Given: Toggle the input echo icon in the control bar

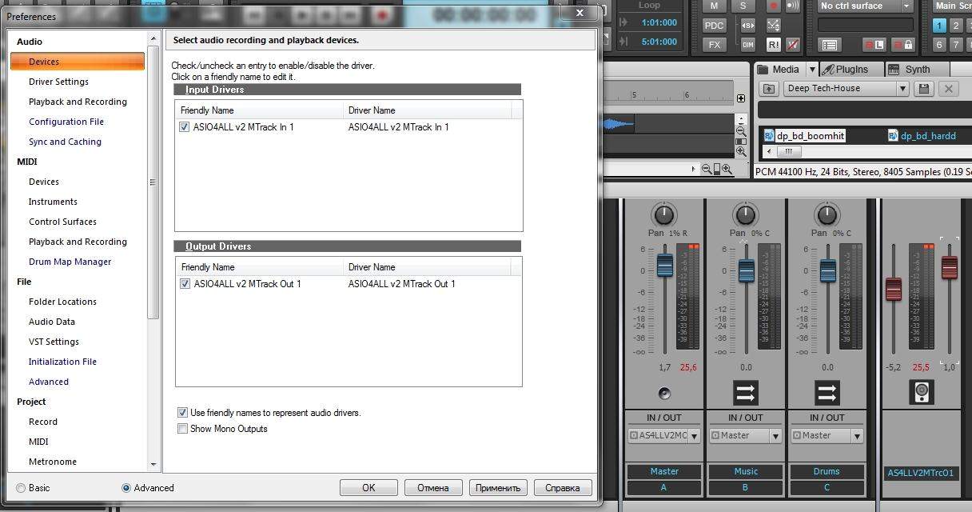Looking at the screenshot, I should [793, 6].
